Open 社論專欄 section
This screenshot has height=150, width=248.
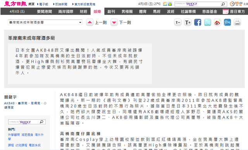(x=188, y=12)
